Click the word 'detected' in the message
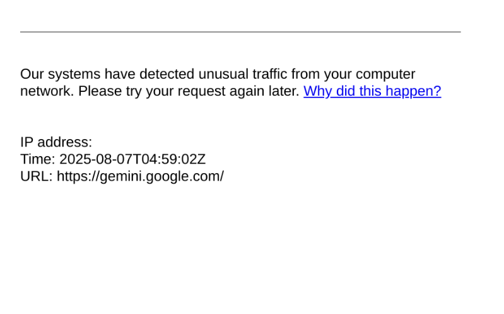This screenshot has height=314, width=504. [x=167, y=74]
